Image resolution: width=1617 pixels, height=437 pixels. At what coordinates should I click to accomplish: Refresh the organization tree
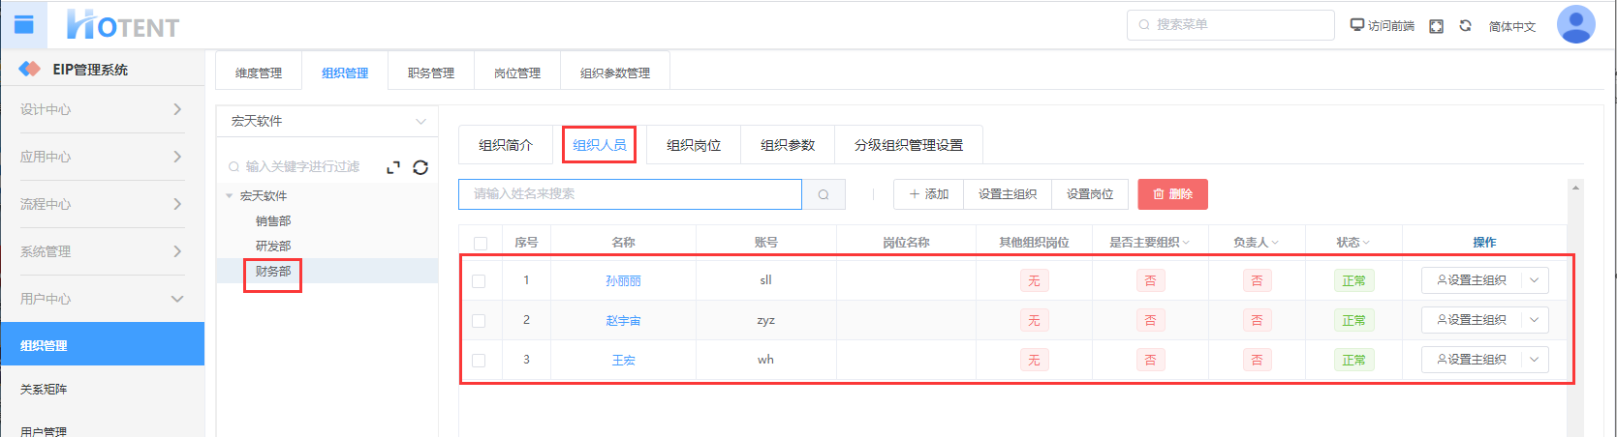pos(420,167)
